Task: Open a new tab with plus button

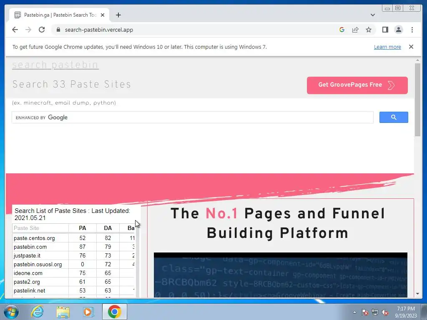Action: [x=118, y=15]
